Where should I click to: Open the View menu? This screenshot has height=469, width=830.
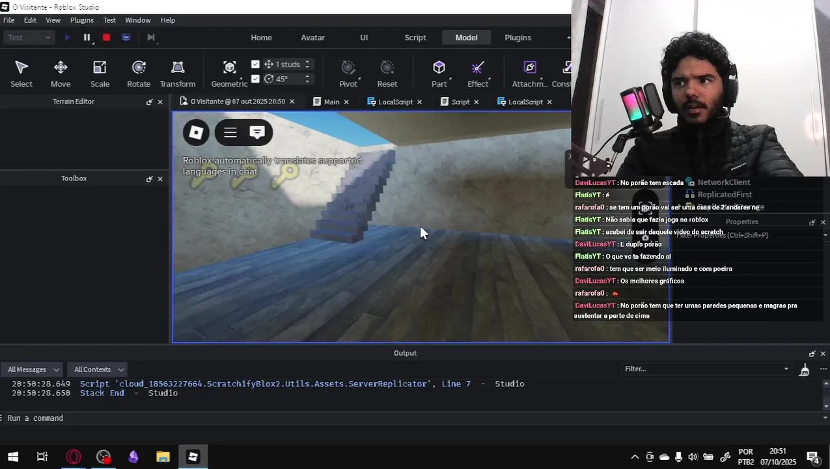[x=53, y=20]
